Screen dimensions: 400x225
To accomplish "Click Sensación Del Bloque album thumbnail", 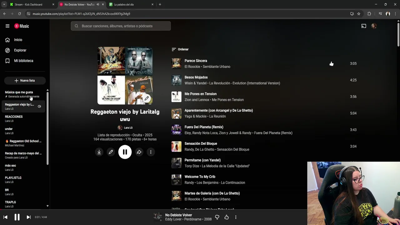I will click(176, 146).
